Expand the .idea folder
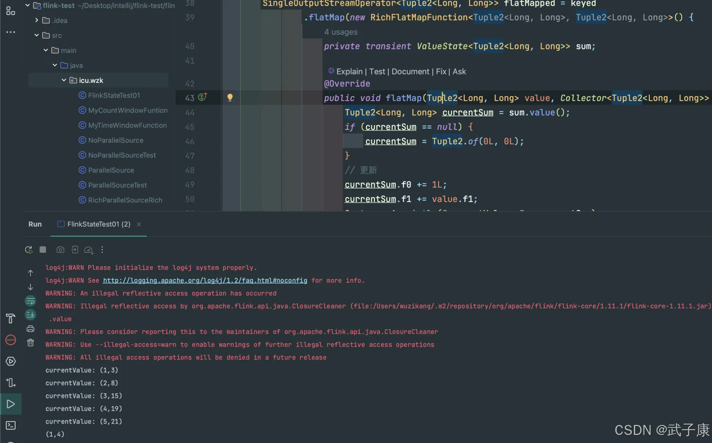The height and width of the screenshot is (443, 712). pyautogui.click(x=37, y=20)
